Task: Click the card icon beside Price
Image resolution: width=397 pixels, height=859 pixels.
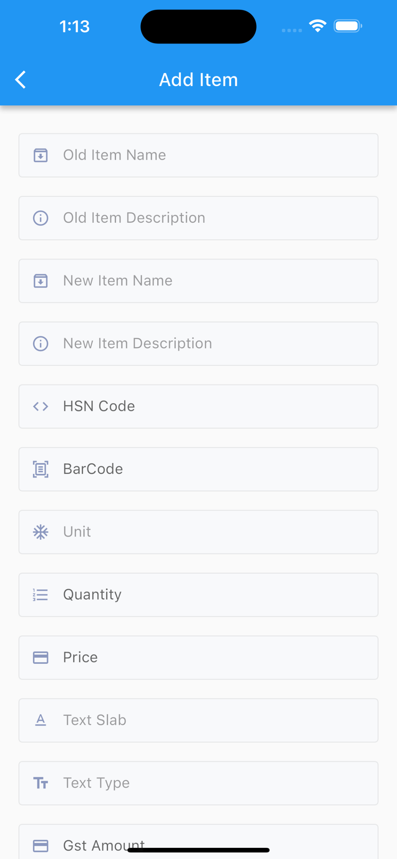Action: click(x=41, y=658)
